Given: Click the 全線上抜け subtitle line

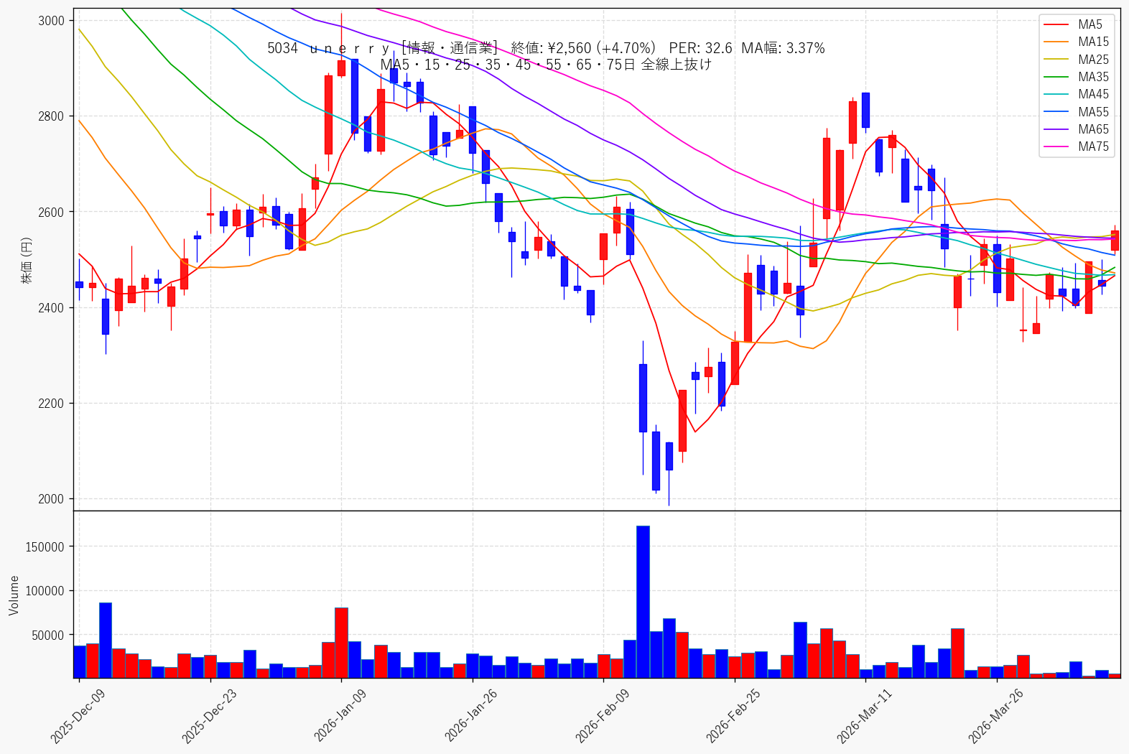Looking at the screenshot, I should pos(546,65).
